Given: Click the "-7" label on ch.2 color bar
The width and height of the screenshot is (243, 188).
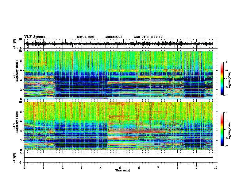Looking at the screenshot, I should pos(226,146).
